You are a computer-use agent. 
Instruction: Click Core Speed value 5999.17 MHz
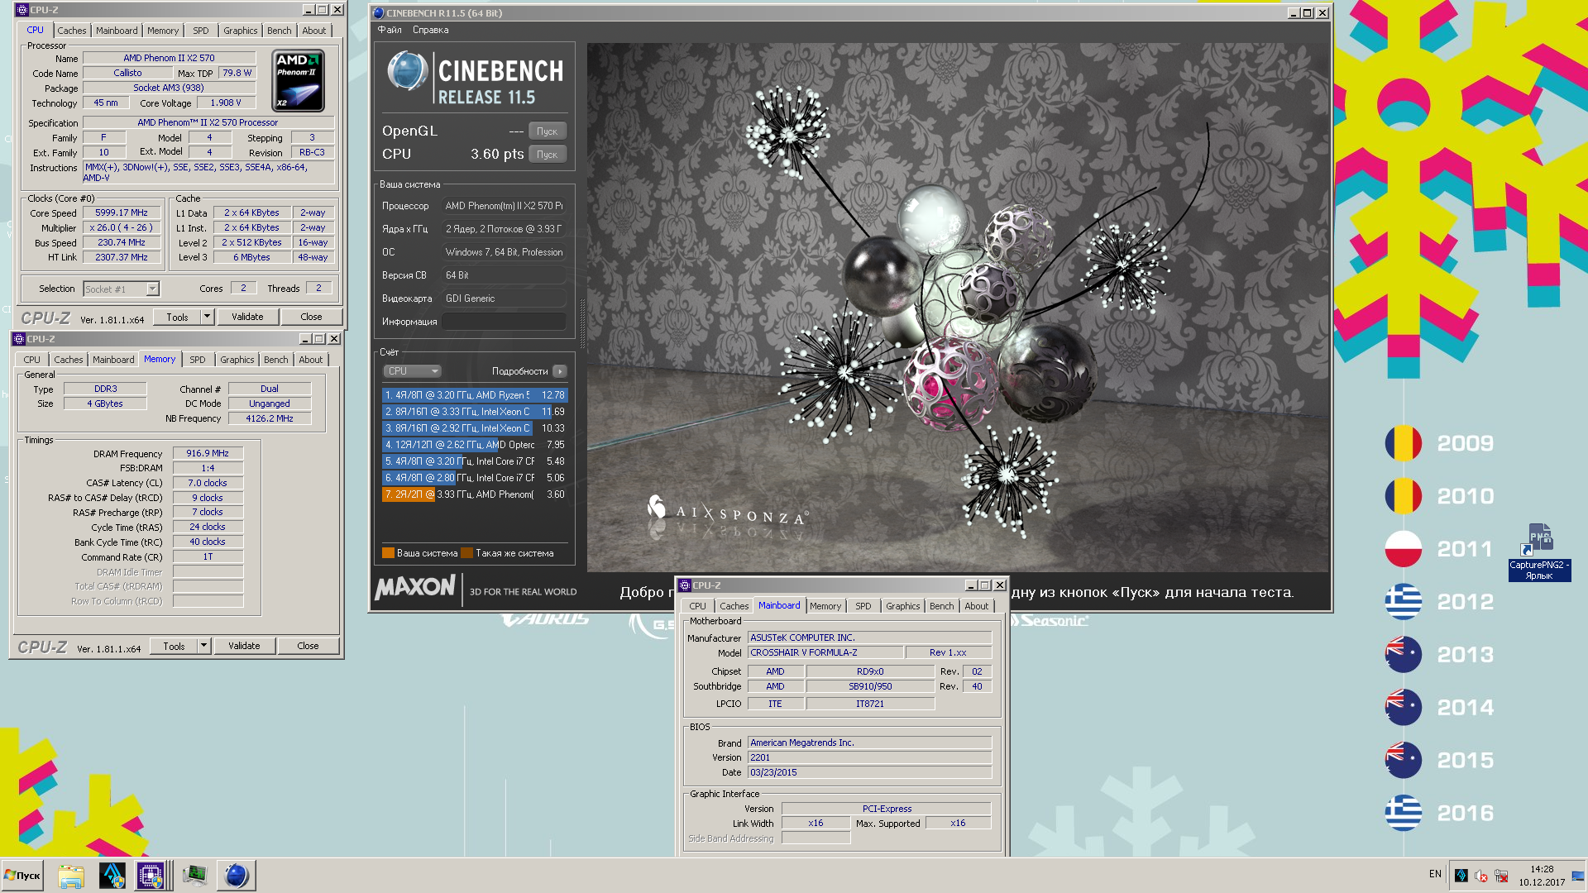tap(121, 213)
